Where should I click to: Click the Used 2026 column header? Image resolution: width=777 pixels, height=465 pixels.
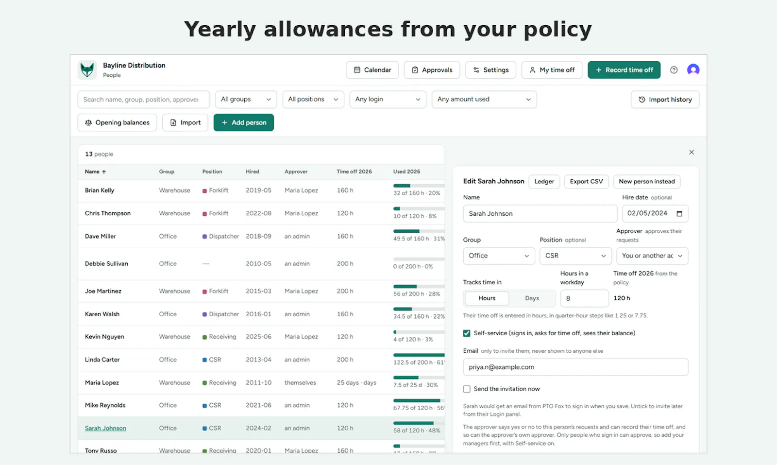[x=406, y=172]
